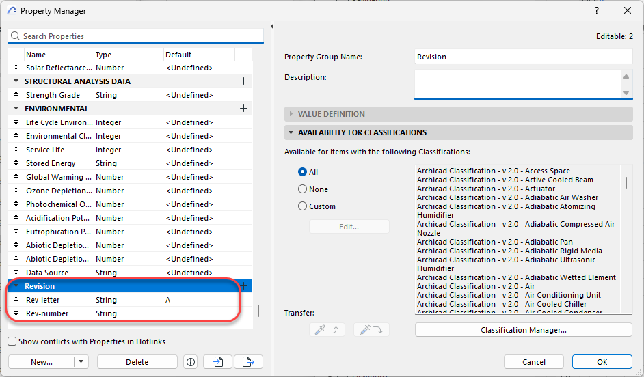This screenshot has width=644, height=377.
Task: Select the Stored Energy property
Action: click(130, 163)
